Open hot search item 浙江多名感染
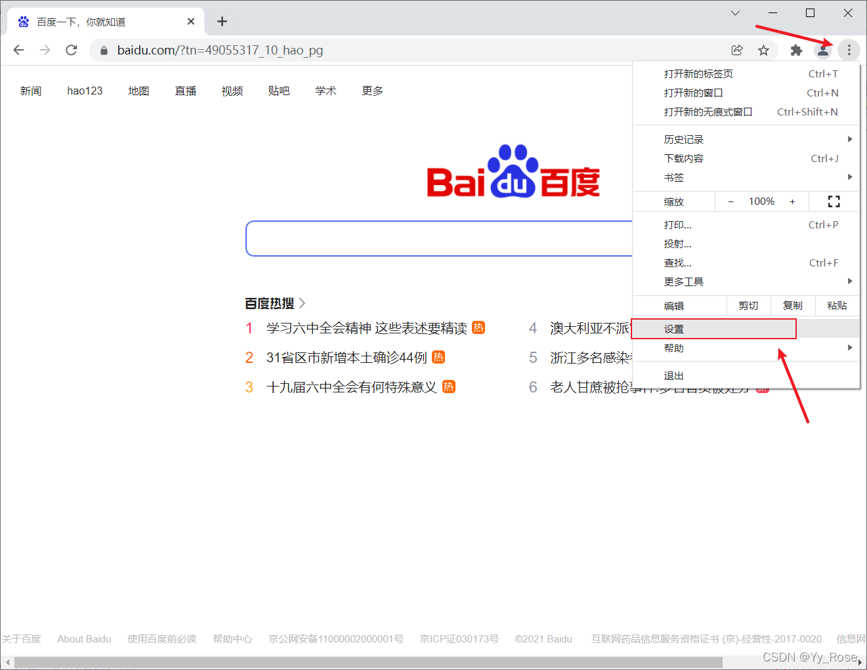Image resolution: width=867 pixels, height=670 pixels. [590, 358]
